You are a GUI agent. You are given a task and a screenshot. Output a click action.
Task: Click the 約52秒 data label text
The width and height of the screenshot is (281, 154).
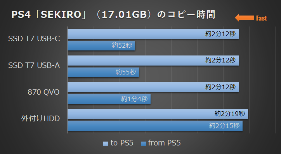click(122, 45)
